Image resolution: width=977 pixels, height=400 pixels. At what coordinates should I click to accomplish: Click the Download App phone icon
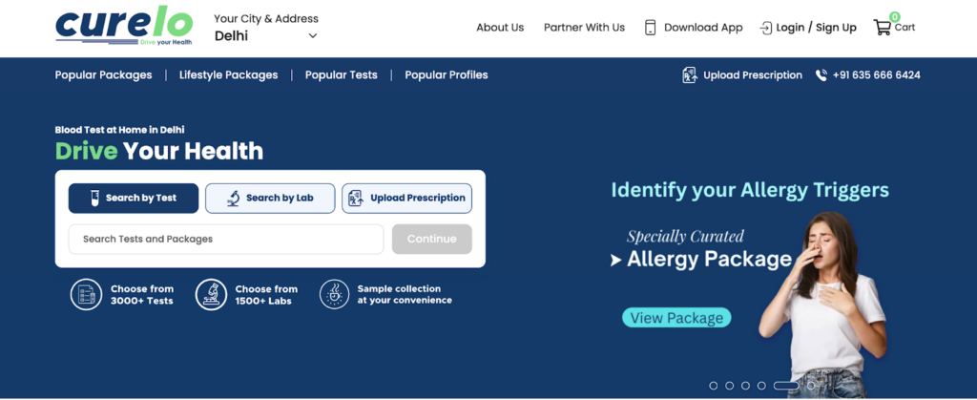[651, 28]
